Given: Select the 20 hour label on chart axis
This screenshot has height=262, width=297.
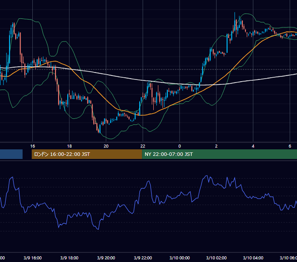Looking at the screenshot, I should pyautogui.click(x=106, y=146).
